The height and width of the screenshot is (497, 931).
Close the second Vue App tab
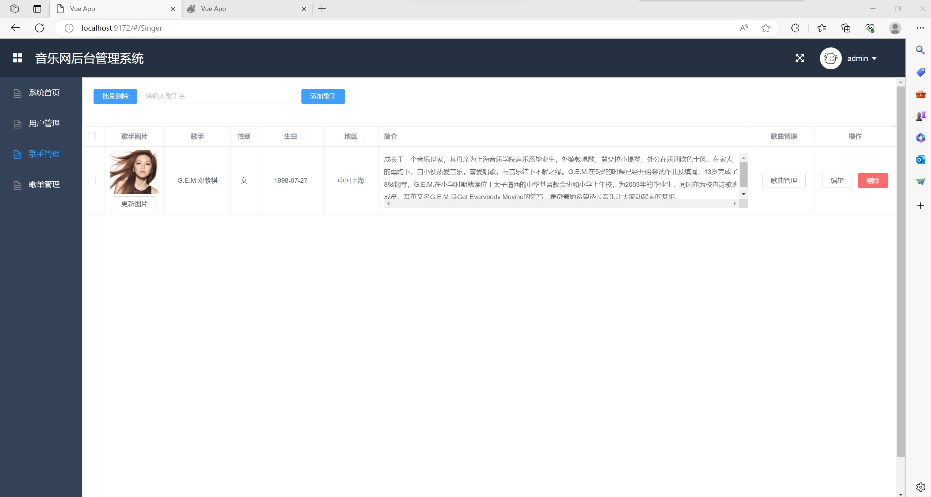304,9
